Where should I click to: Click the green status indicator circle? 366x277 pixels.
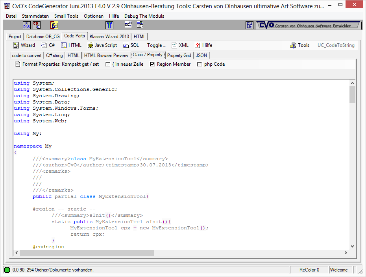coord(7,270)
